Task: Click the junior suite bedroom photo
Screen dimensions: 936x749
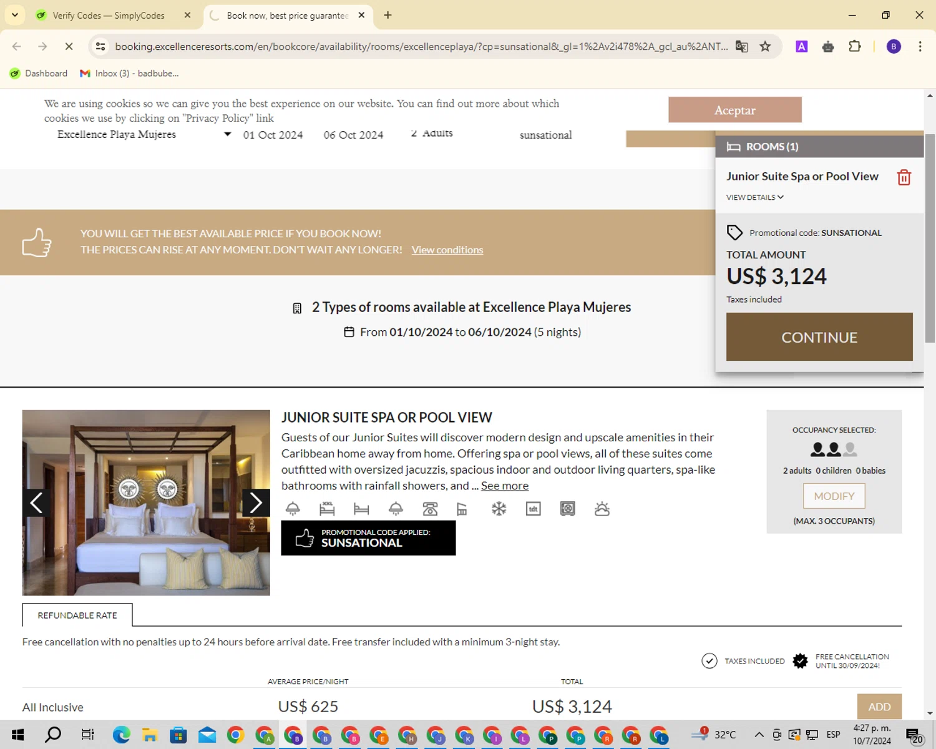Action: pyautogui.click(x=146, y=502)
